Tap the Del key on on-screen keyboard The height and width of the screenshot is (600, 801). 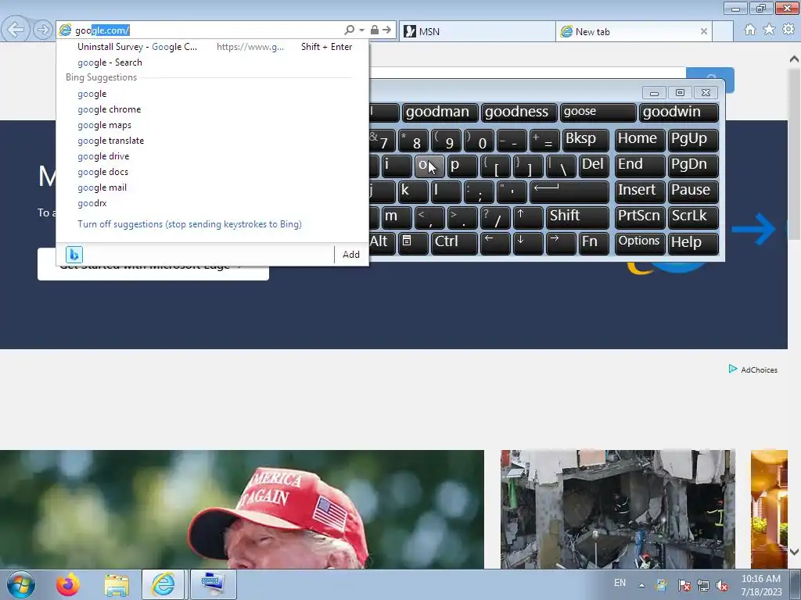click(594, 166)
